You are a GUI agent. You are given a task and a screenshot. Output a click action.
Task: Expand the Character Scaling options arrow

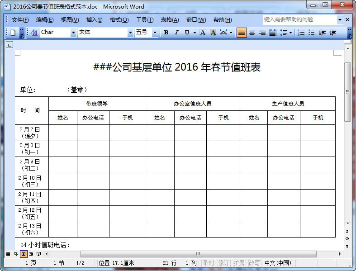tap(231, 33)
